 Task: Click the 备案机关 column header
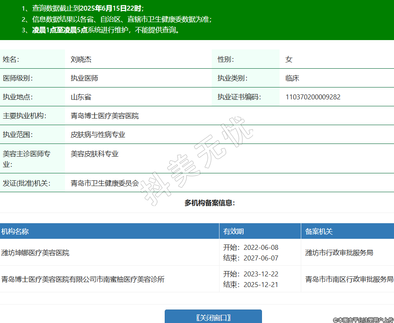[x=319, y=231]
